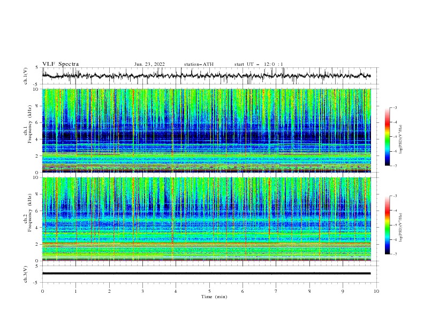Viewport: 424px width, 327px height.
Task: Click the "start UT = 12:0 :1" text
Action: click(259, 64)
